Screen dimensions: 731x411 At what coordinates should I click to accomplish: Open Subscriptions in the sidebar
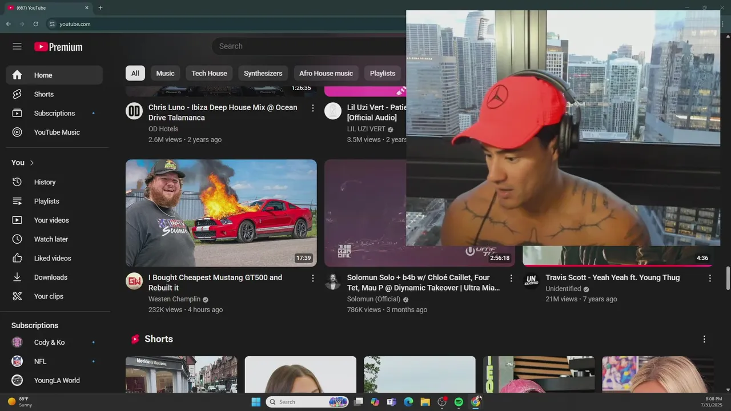(54, 113)
